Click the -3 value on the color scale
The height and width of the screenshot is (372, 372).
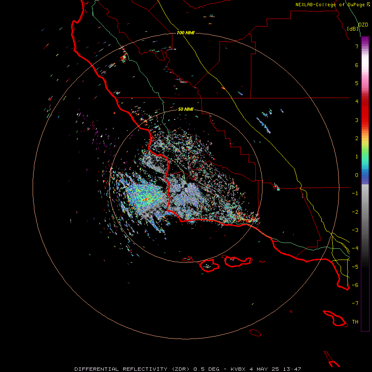point(355,230)
